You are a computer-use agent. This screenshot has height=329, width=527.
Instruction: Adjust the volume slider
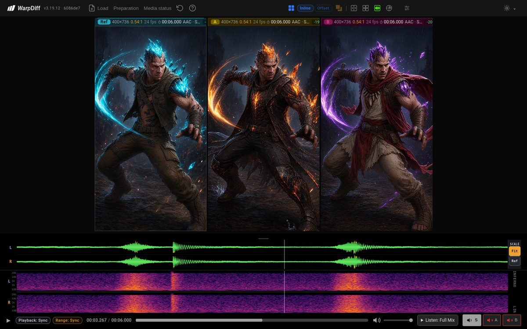click(398, 320)
